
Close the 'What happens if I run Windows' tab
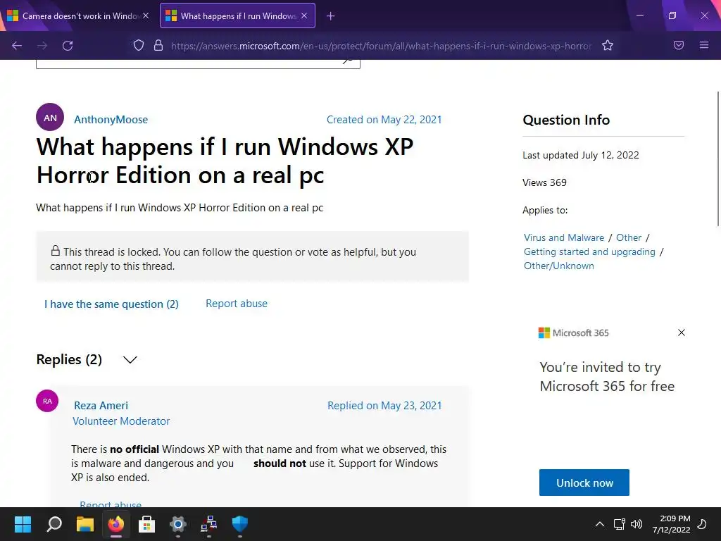pyautogui.click(x=304, y=15)
